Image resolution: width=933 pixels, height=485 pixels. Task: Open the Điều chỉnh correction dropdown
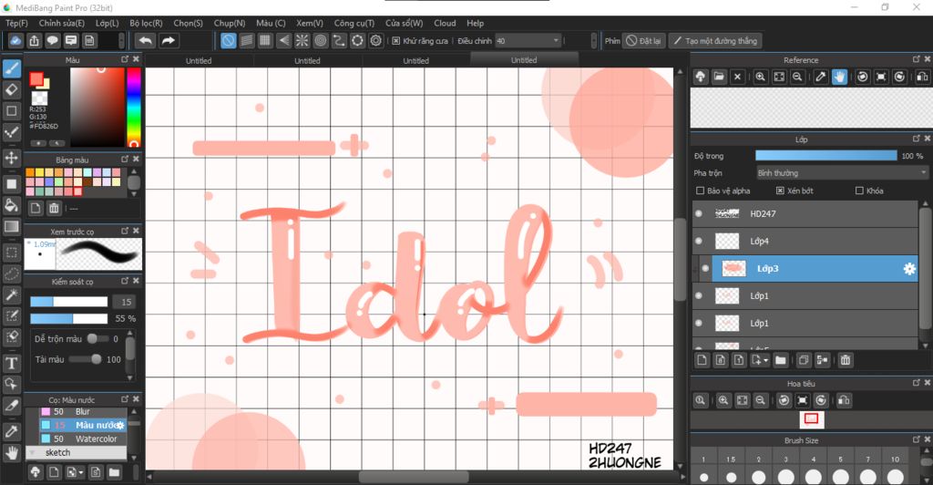coord(528,41)
